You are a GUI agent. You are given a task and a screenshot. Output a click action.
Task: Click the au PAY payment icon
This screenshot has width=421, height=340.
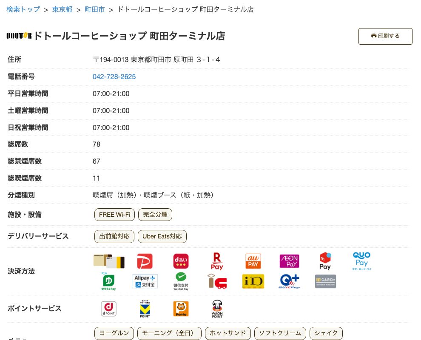tap(253, 261)
